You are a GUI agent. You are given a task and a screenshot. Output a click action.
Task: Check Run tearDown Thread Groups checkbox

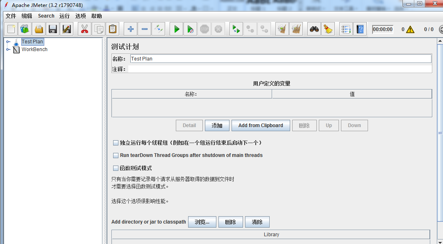tap(116, 155)
